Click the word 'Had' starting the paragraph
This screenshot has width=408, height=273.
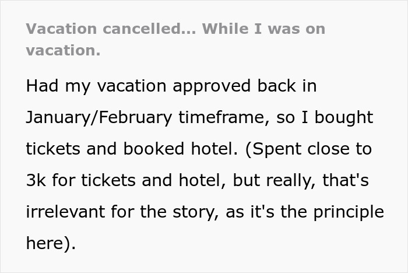pos(42,86)
